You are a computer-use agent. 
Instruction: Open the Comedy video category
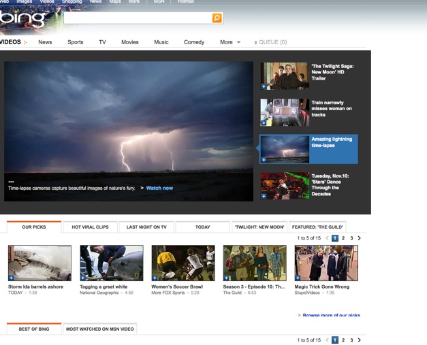[194, 42]
